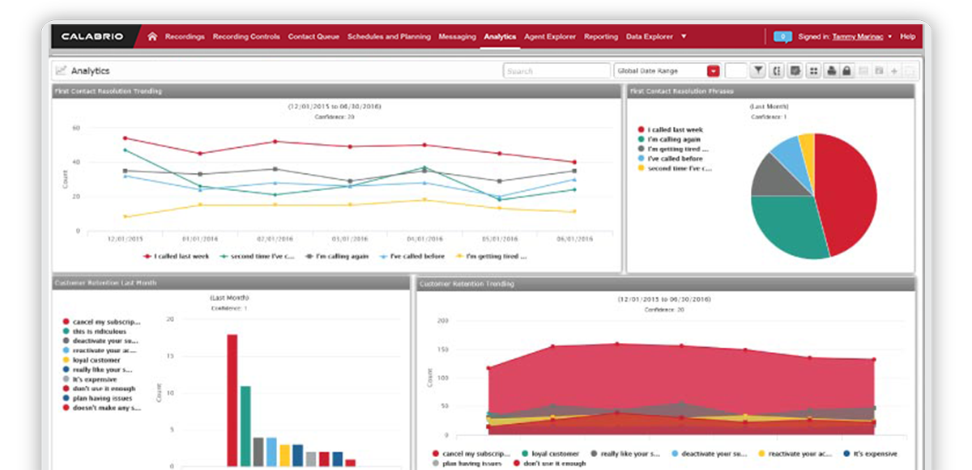Click 'It's expensive' in the bar chart legend
Image resolution: width=972 pixels, height=470 pixels.
(89, 379)
